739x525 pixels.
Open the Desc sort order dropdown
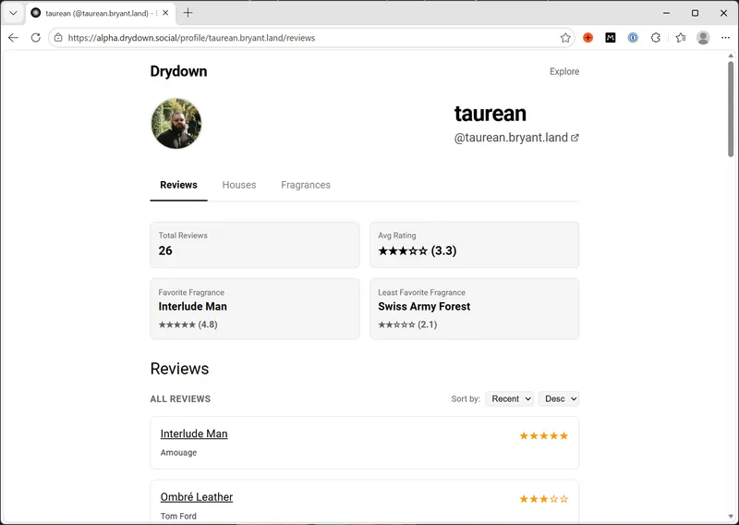[x=559, y=398]
